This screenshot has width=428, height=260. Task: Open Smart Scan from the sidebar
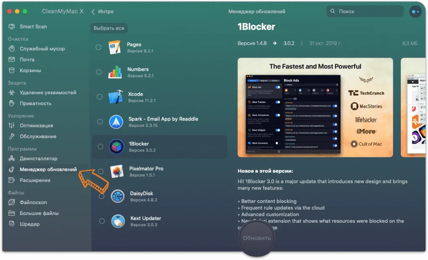[x=28, y=26]
